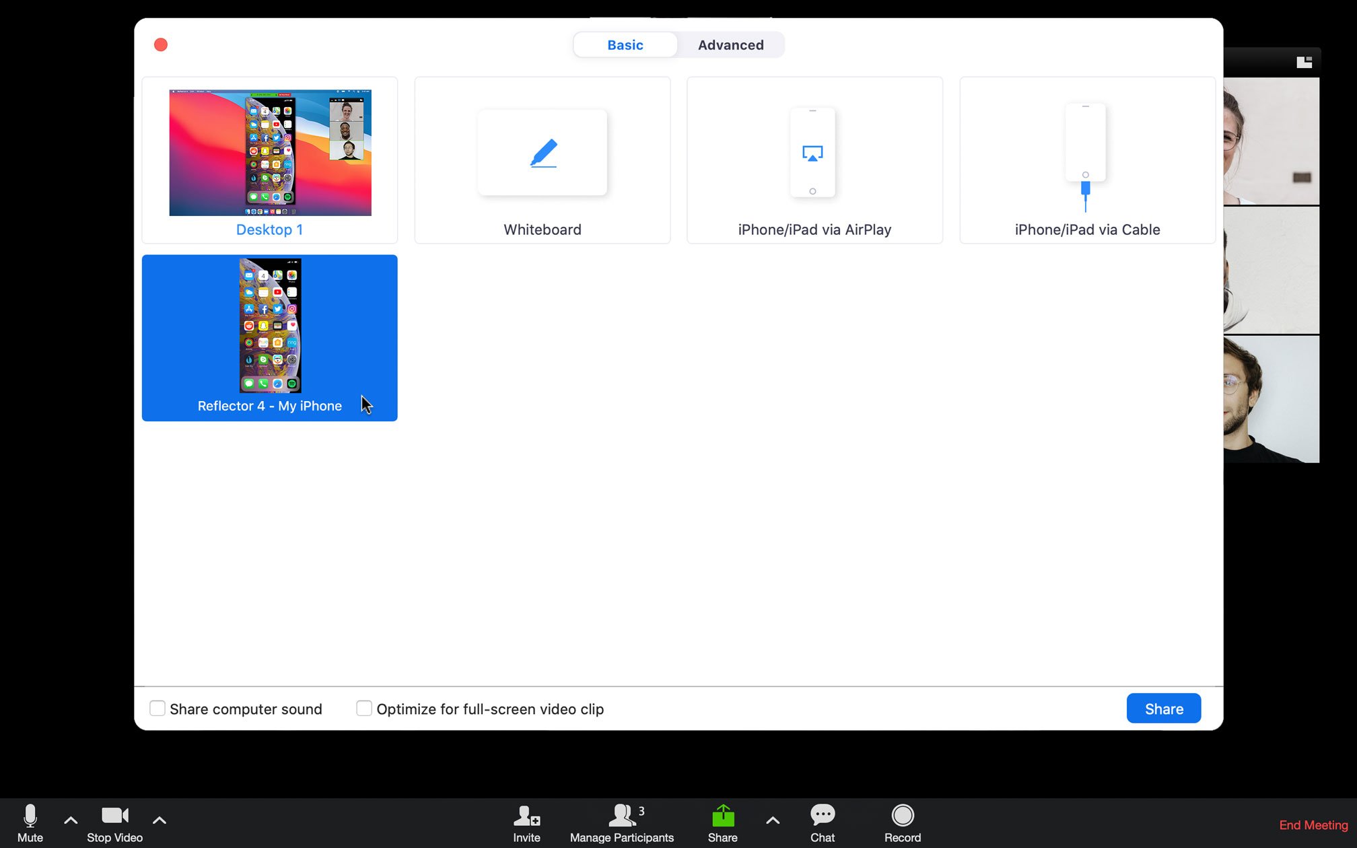This screenshot has height=848, width=1357.
Task: Expand video settings chevron next to Stop Video
Action: (x=160, y=819)
